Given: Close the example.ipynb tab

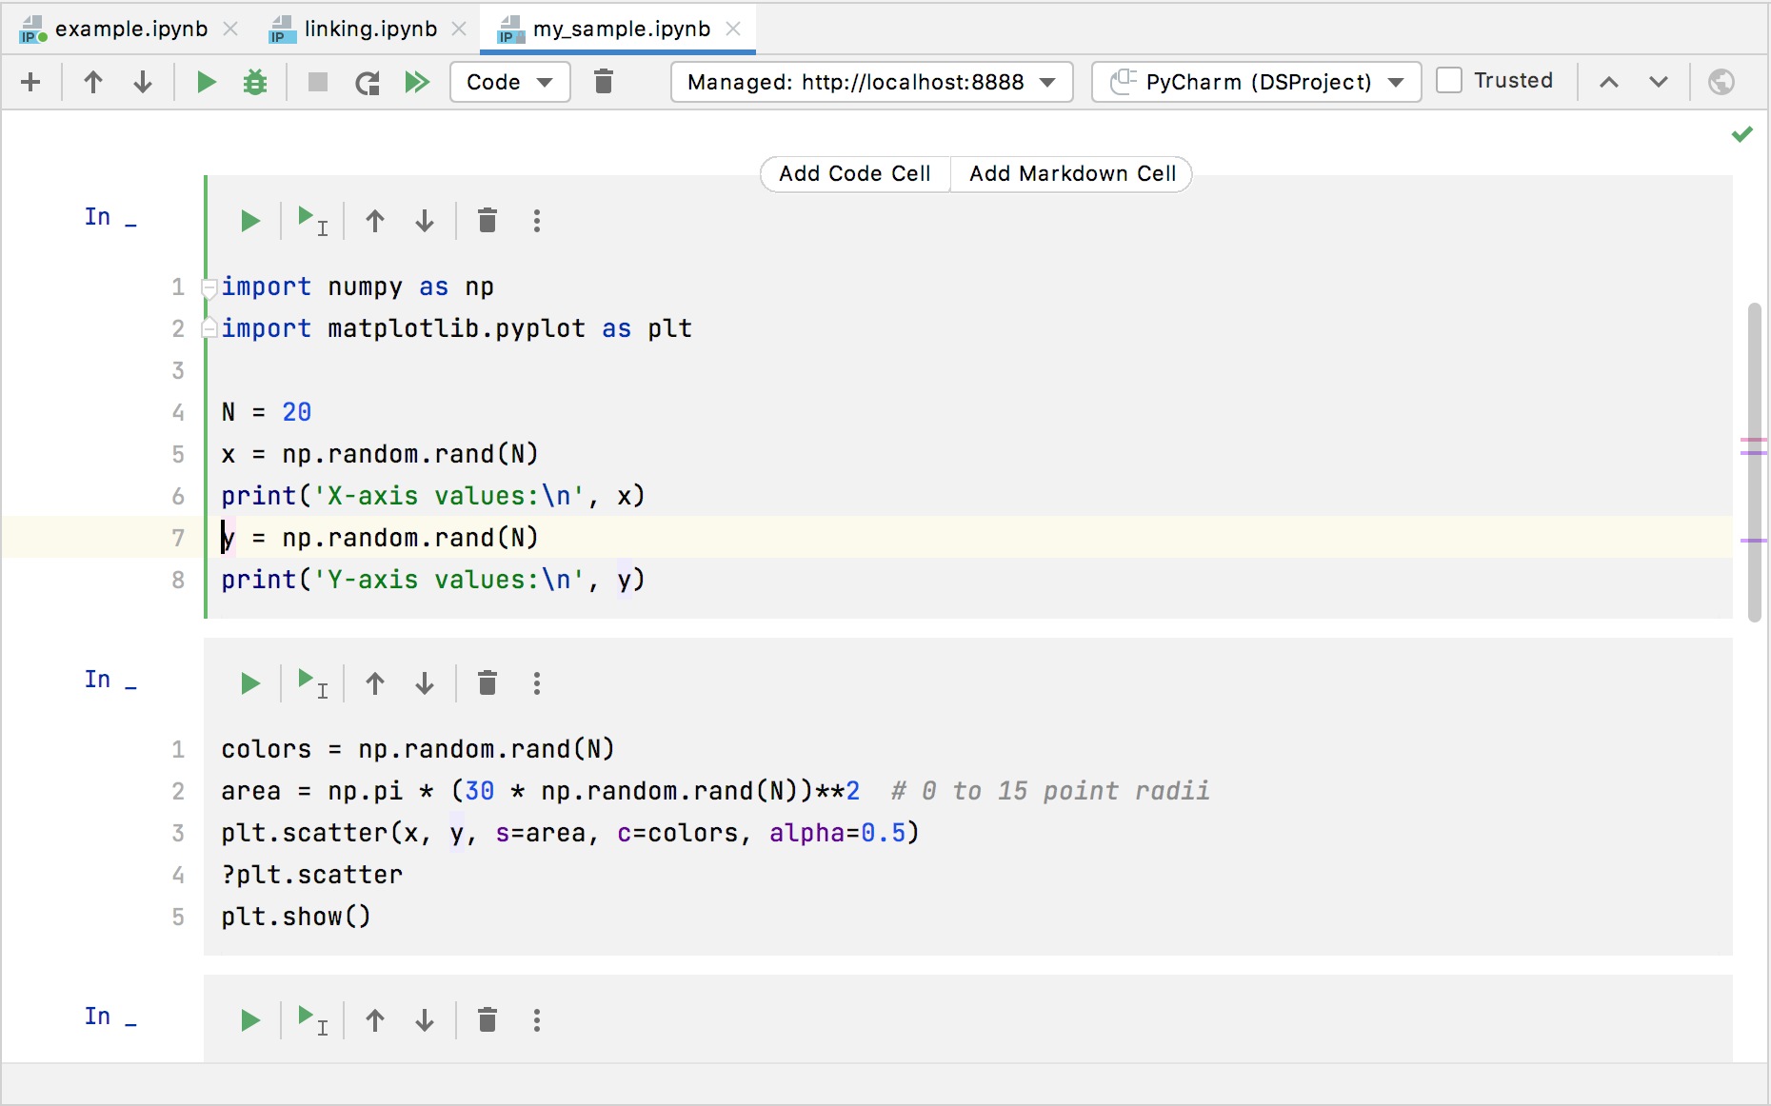Looking at the screenshot, I should [230, 29].
